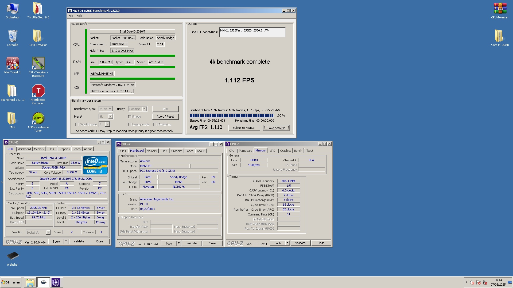Show hidden system tray icons
Screen dimensions: 513x288
[x=466, y=282]
